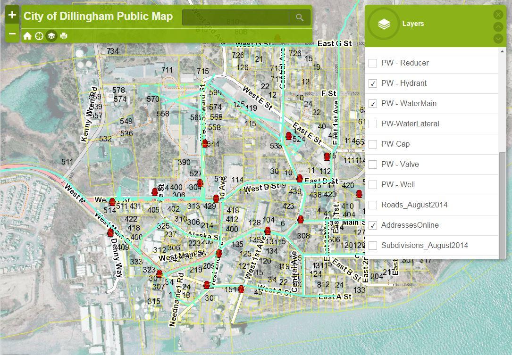
Task: Select the hydrant near address 304
Action: [x=200, y=183]
